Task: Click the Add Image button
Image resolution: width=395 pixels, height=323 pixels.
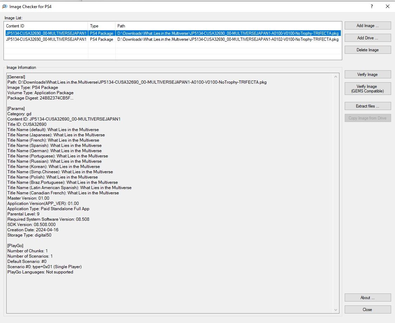Action: tap(368, 26)
